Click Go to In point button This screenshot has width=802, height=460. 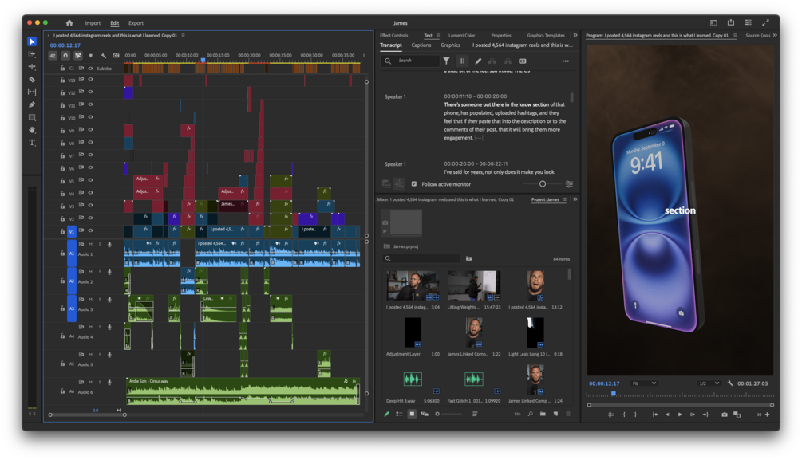[x=655, y=415]
